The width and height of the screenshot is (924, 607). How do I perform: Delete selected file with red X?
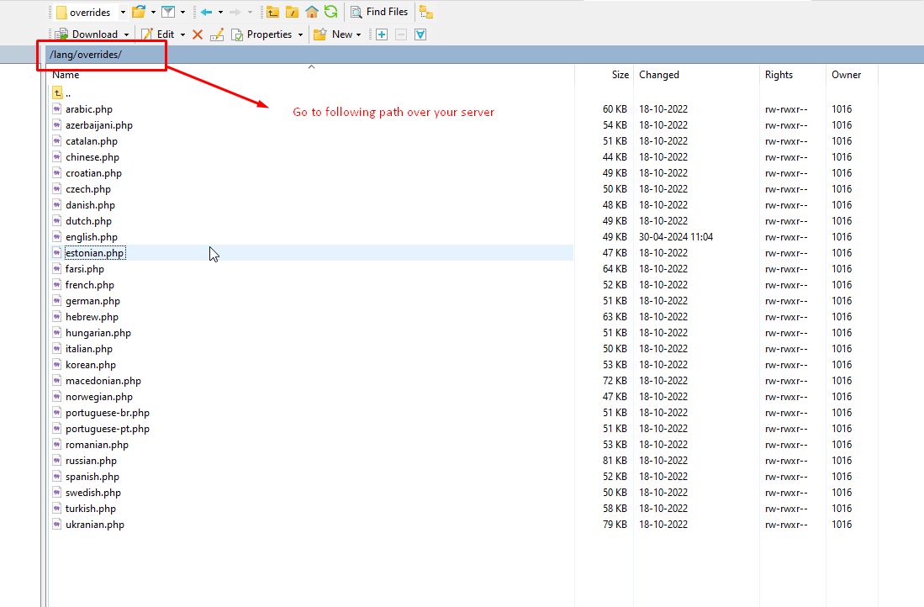pos(198,34)
